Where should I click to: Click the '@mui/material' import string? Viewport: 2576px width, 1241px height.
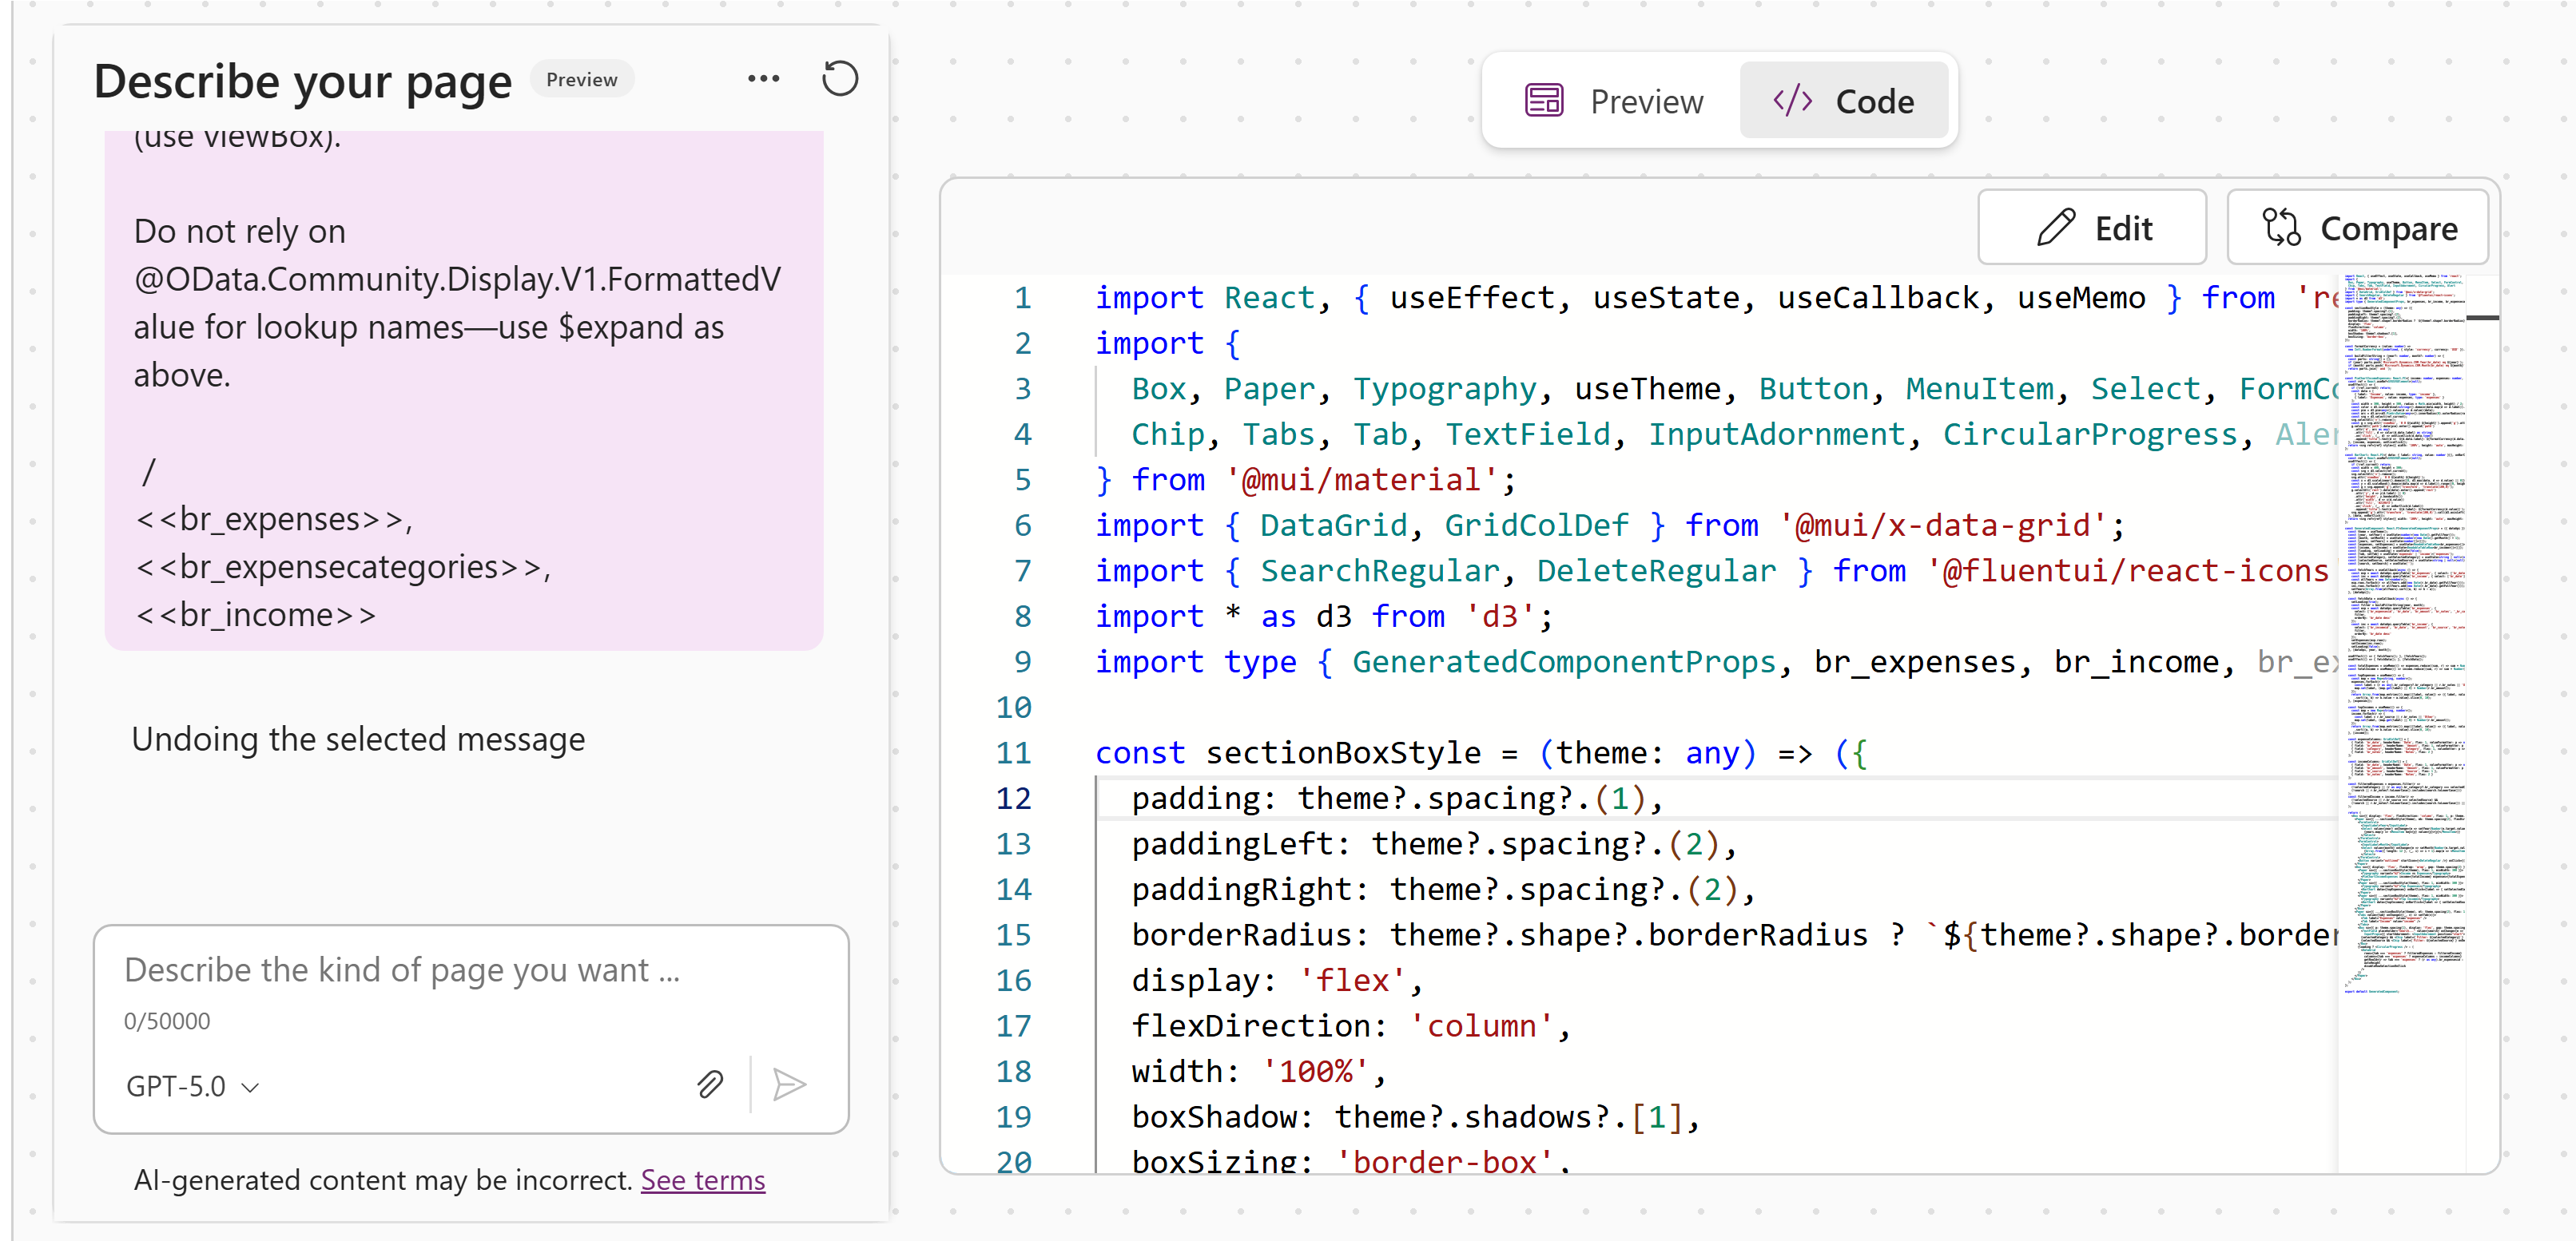1361,480
